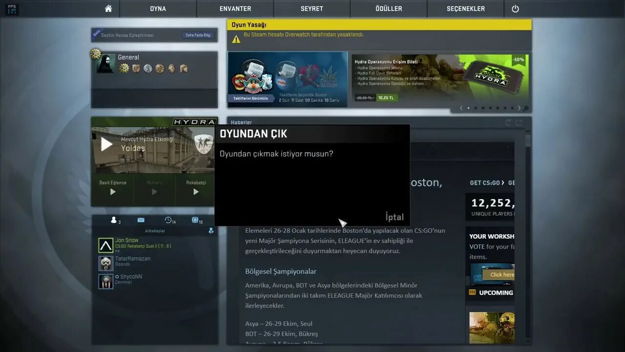Select the second store carousel page dot
Viewport: 625px width, 352px height.
click(476, 108)
